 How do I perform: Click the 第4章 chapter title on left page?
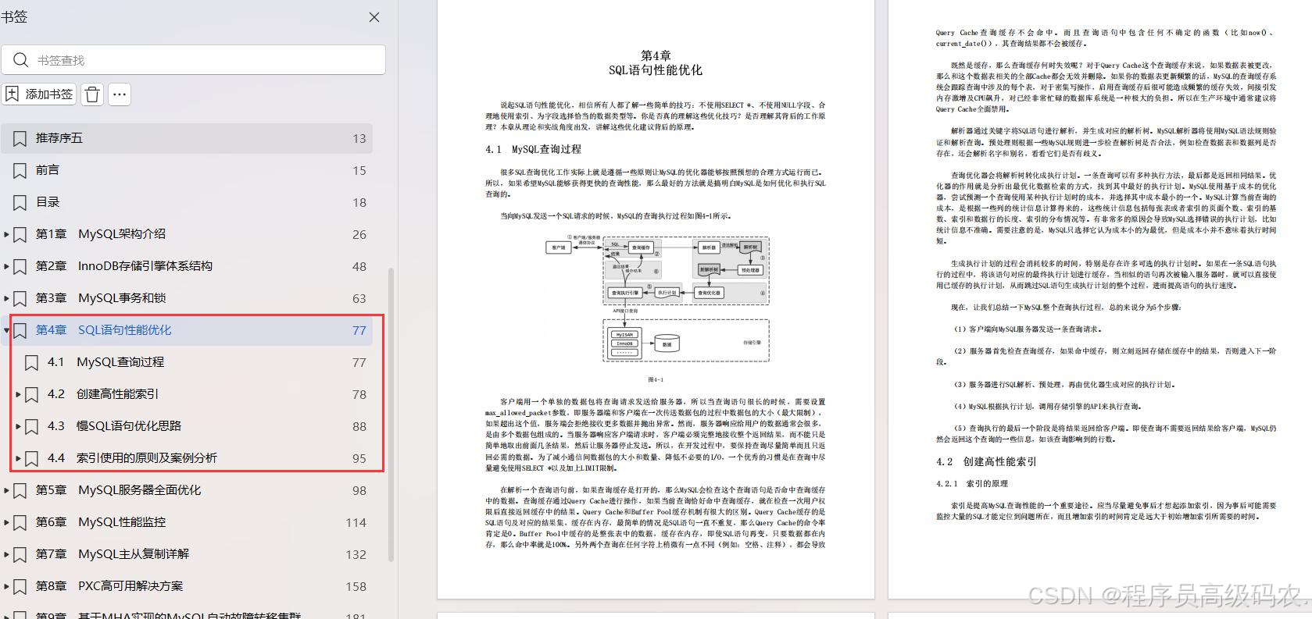pos(656,63)
